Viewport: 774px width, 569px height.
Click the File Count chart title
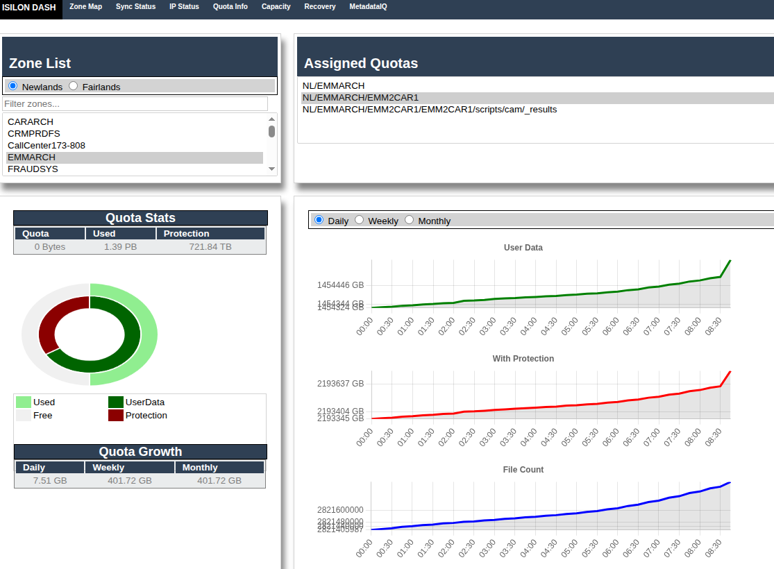click(523, 469)
